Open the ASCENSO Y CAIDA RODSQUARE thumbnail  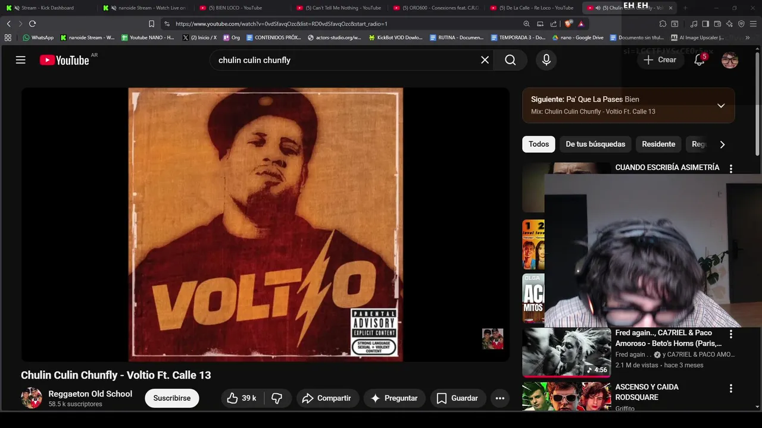coord(567,396)
